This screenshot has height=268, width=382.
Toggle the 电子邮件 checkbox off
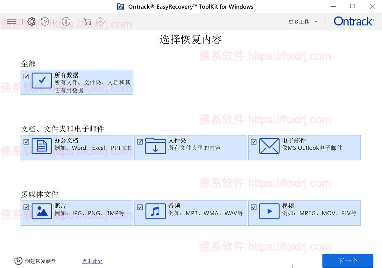coord(254,142)
